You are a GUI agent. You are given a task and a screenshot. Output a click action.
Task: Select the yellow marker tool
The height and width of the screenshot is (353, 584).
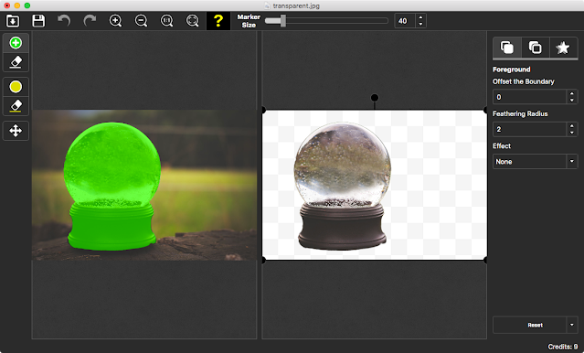[16, 87]
